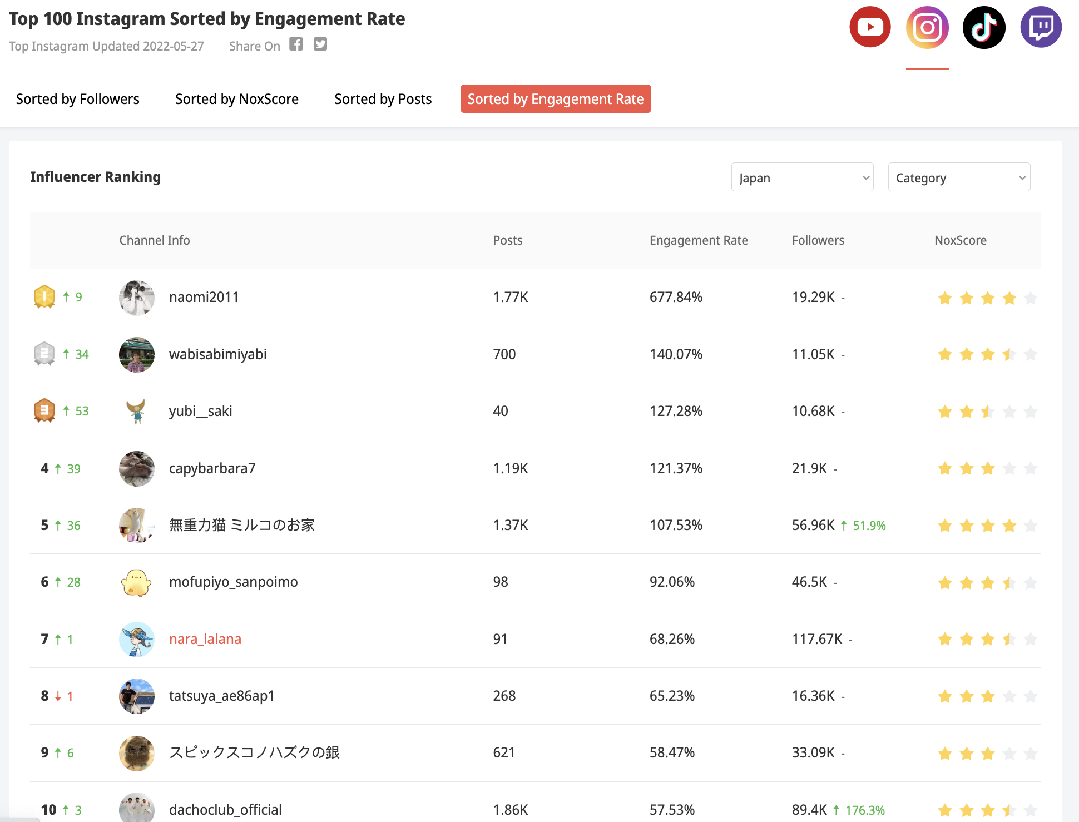The width and height of the screenshot is (1079, 822).
Task: Click the Channel Info column header
Action: pos(155,240)
